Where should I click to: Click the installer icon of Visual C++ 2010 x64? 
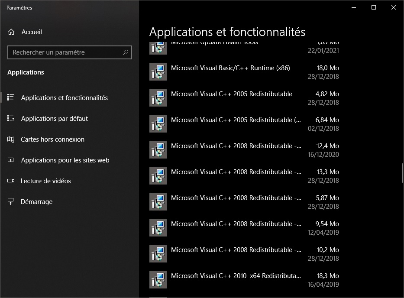(x=158, y=280)
